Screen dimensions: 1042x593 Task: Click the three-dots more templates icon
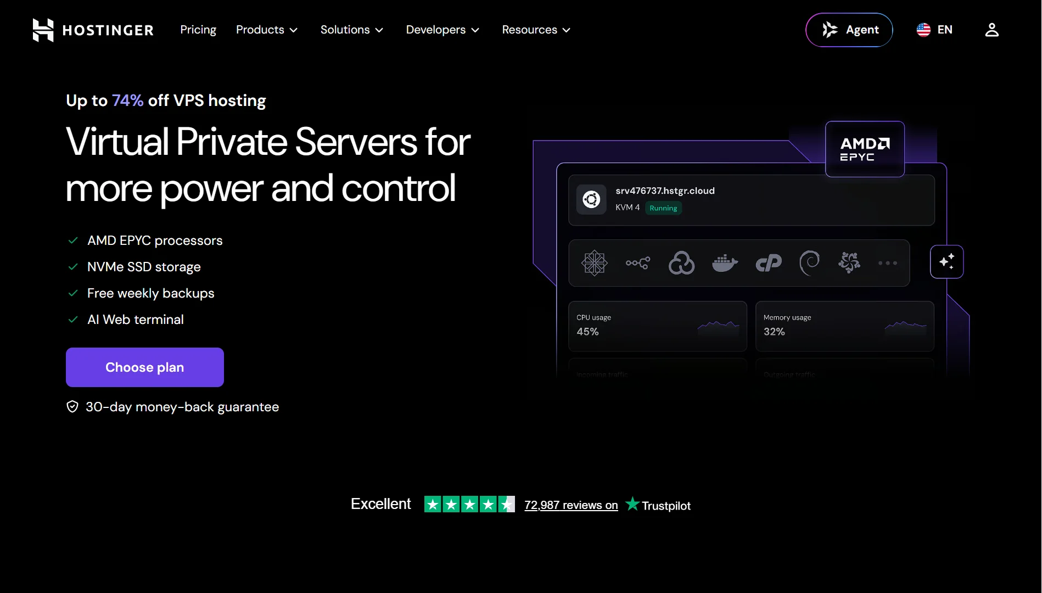click(x=888, y=263)
